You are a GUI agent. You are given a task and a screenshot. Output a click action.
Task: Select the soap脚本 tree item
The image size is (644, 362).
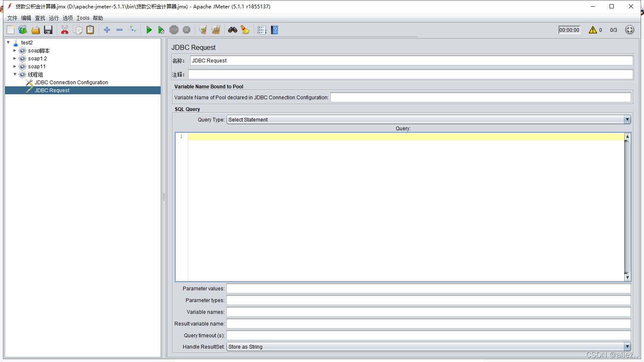pos(39,50)
